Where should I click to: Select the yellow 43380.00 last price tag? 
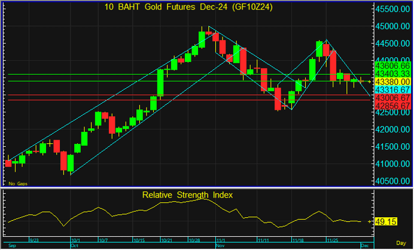(392, 81)
